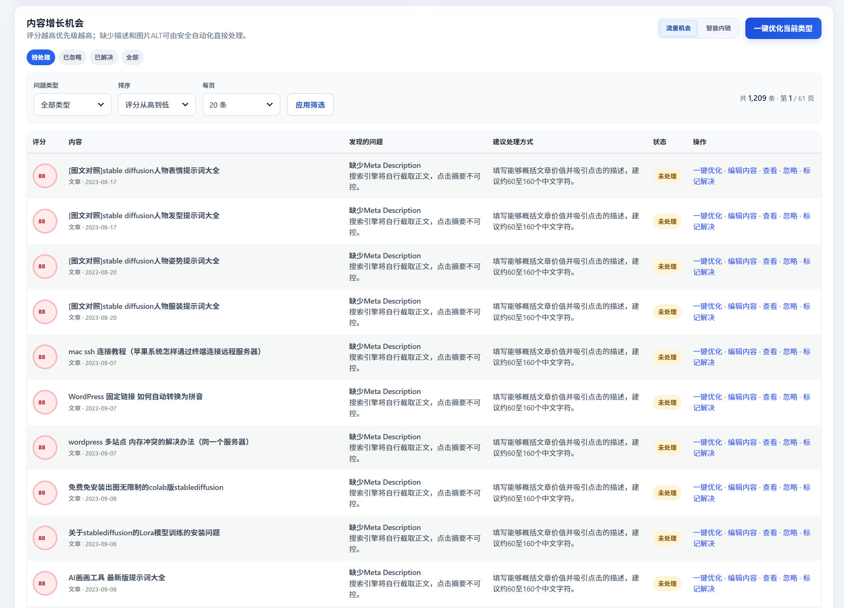Click 忽略 for 人物发型提示词大全 row
This screenshot has width=844, height=608.
[790, 216]
